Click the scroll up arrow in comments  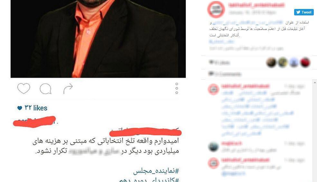point(315,82)
